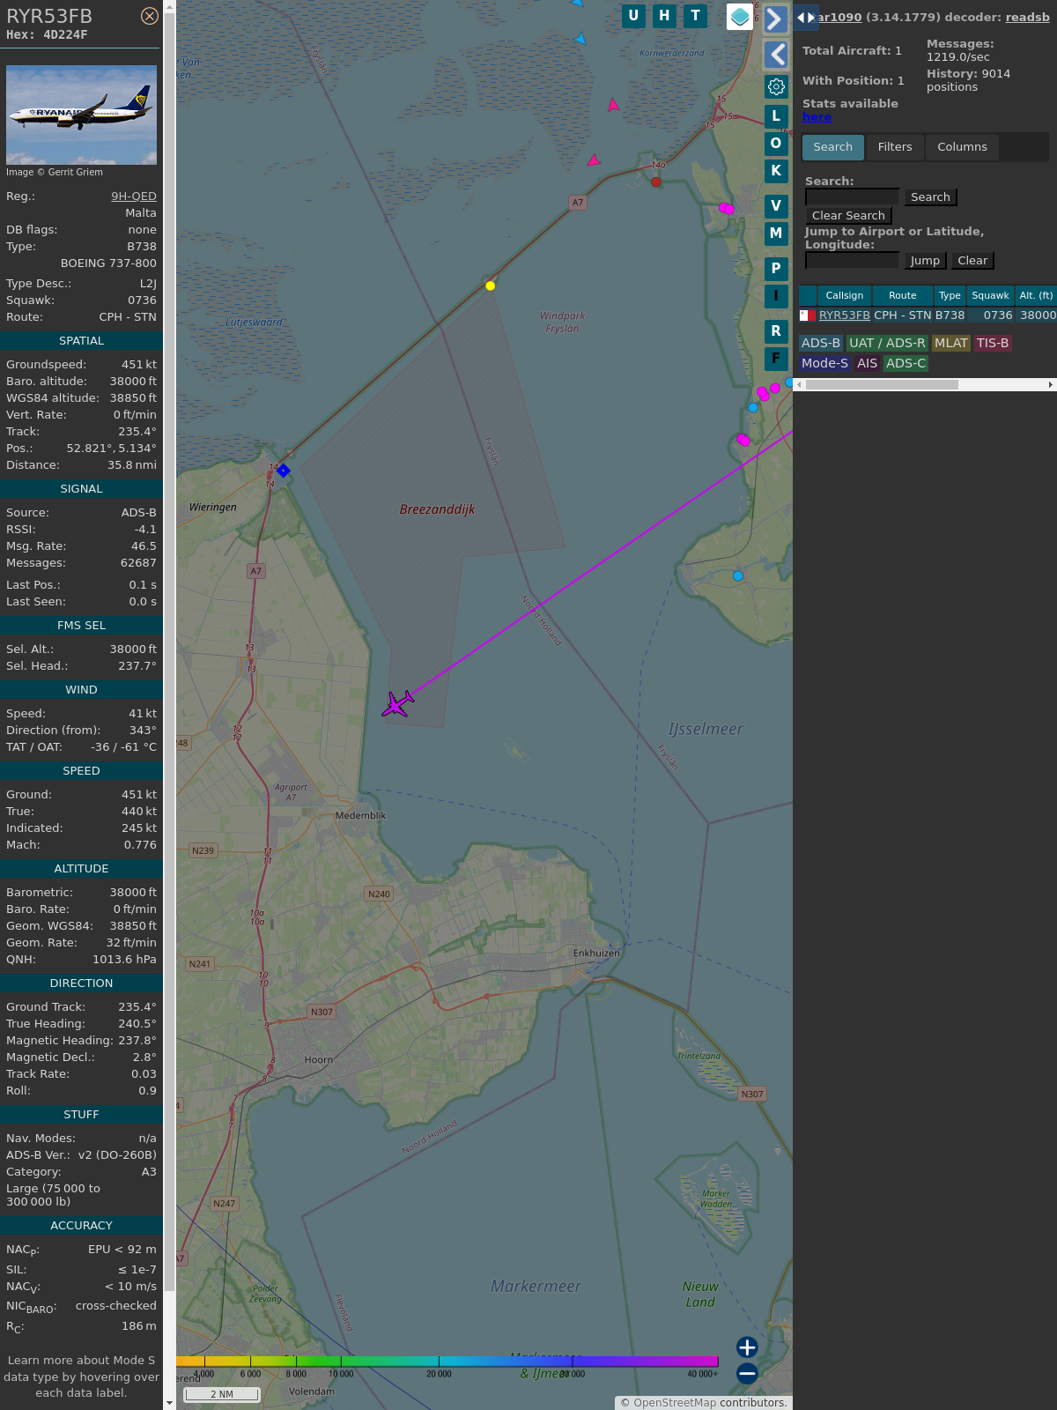This screenshot has height=1410, width=1057.
Task: Select the purple aircraft icon on map
Action: pyautogui.click(x=397, y=704)
